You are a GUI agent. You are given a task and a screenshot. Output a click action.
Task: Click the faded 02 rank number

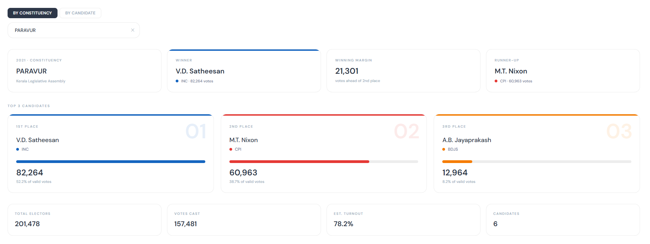point(406,131)
